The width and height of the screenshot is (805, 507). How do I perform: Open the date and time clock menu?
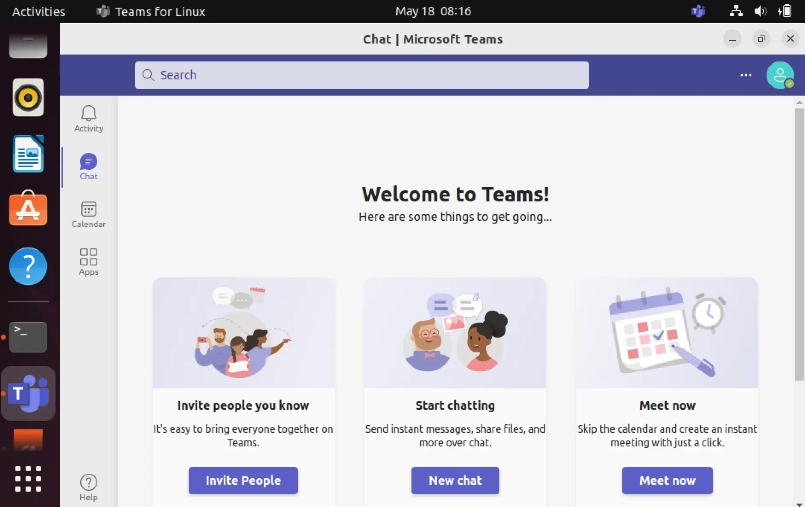(x=433, y=12)
